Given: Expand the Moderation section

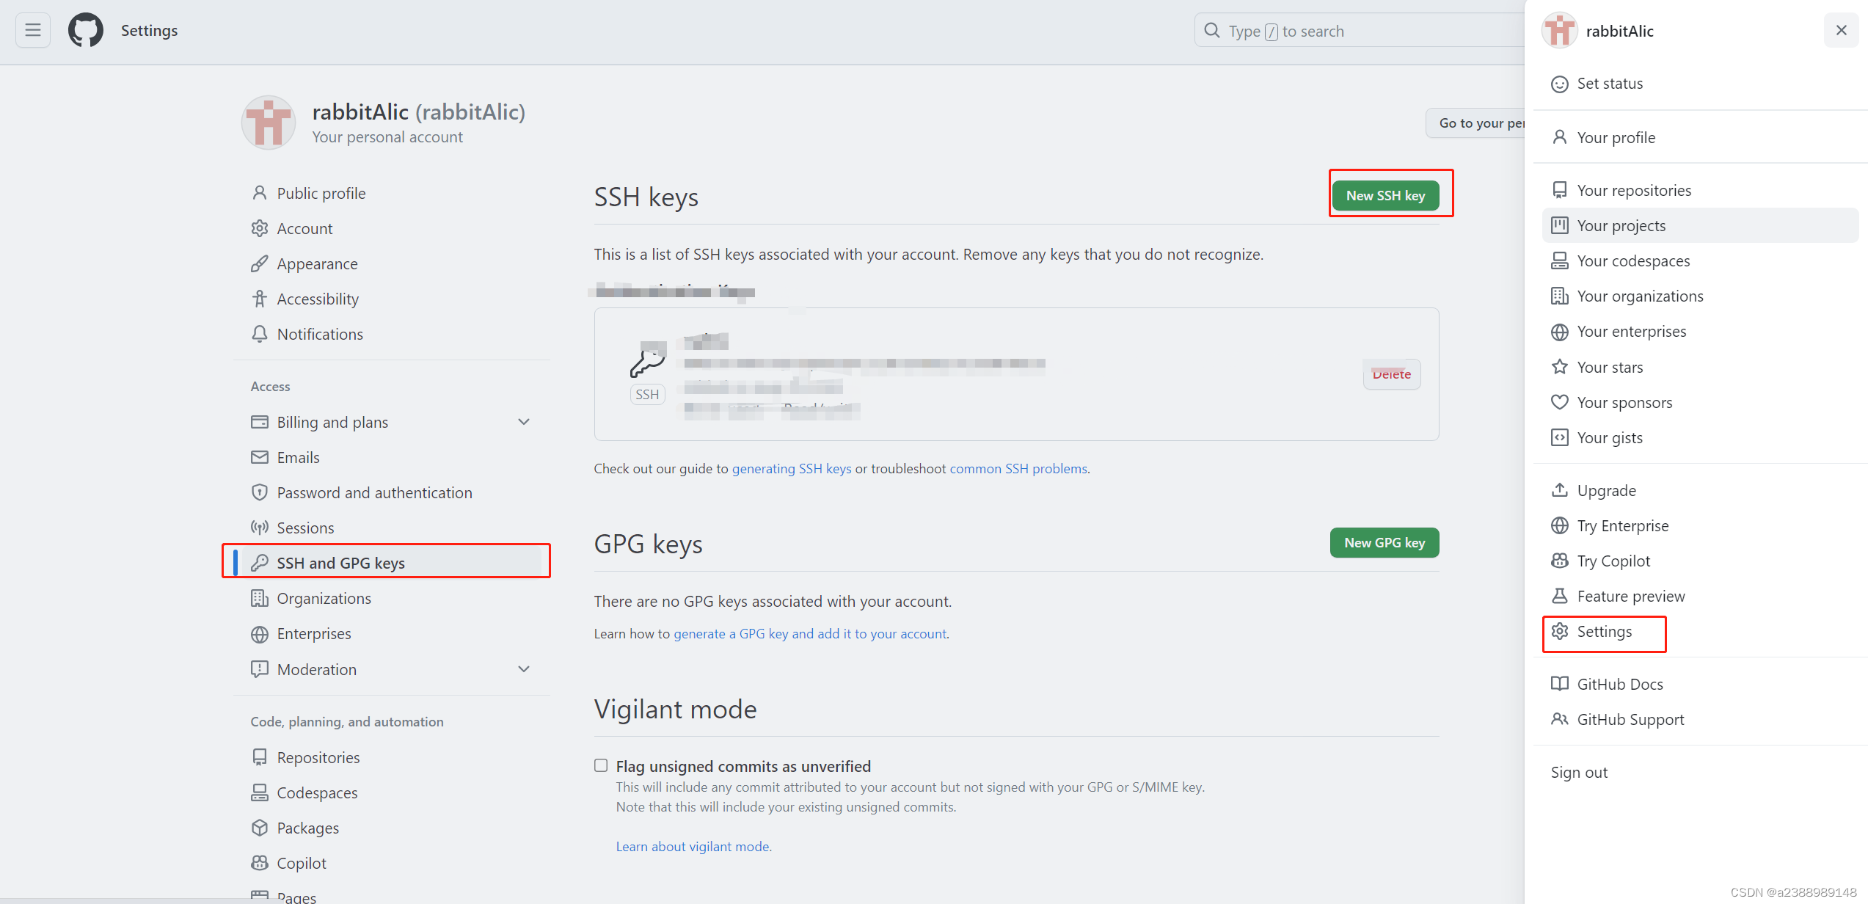Looking at the screenshot, I should point(524,668).
